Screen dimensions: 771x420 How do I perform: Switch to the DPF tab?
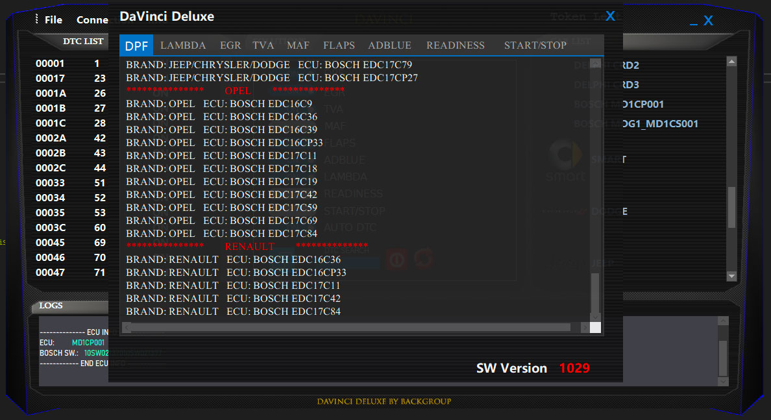click(136, 45)
